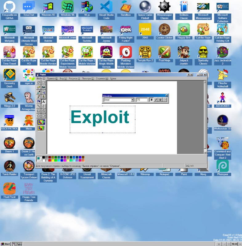
Task: Toggle Italic text formatting
Action: point(156,100)
